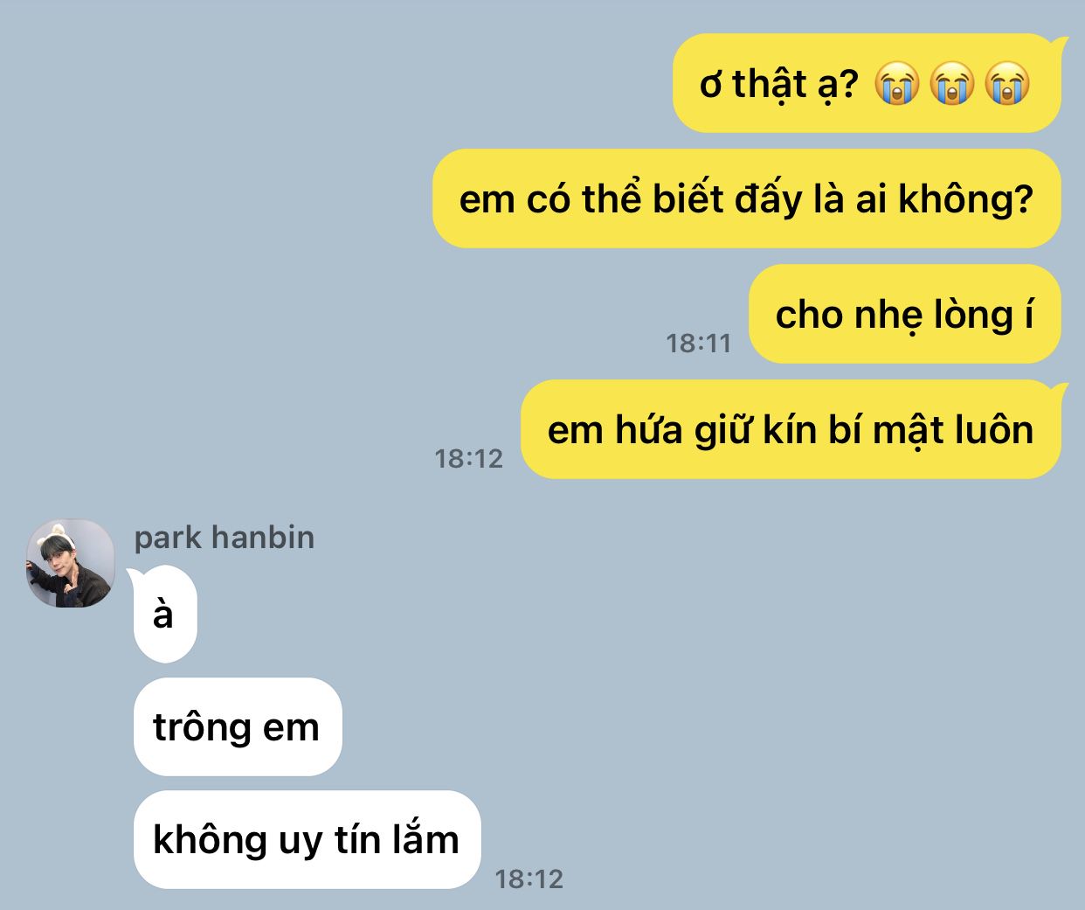Image resolution: width=1085 pixels, height=910 pixels.
Task: Tap the first crying emoji
Action: pyautogui.click(x=898, y=84)
